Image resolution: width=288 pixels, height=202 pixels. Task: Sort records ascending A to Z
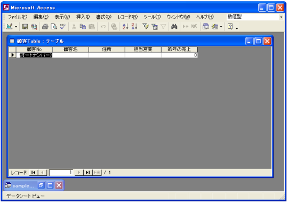point(125,27)
